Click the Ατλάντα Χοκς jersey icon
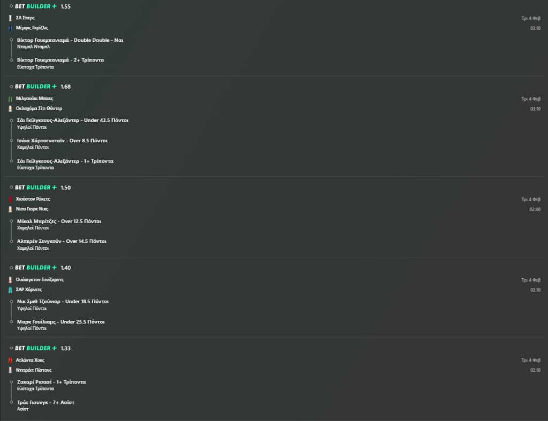 point(10,361)
